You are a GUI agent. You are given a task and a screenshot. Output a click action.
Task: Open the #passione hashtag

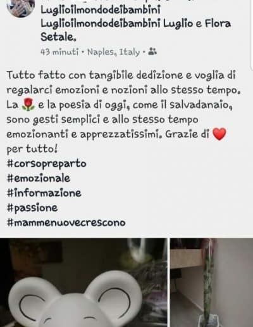click(x=32, y=208)
